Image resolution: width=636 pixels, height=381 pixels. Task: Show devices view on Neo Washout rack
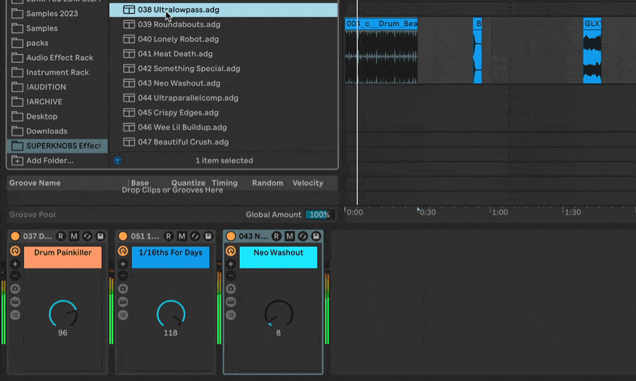tap(232, 315)
